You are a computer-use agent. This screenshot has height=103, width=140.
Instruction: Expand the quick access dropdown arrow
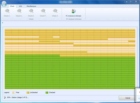tap(3, 23)
